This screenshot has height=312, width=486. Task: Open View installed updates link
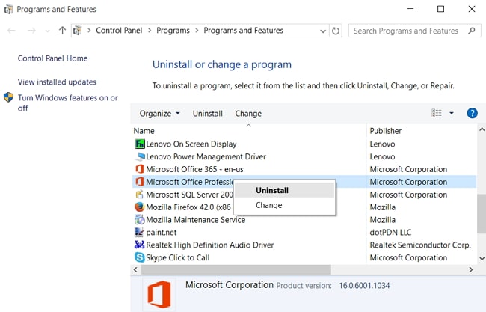point(57,82)
